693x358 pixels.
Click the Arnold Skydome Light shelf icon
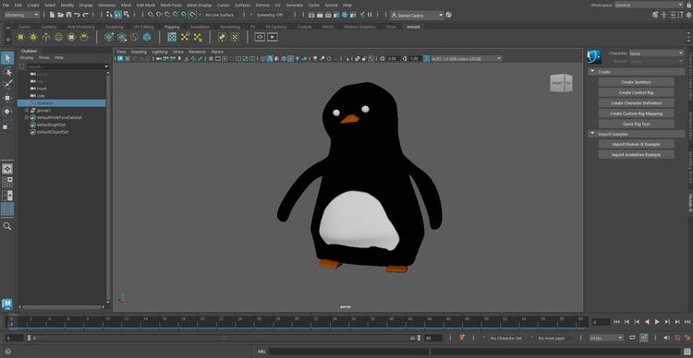click(x=59, y=37)
